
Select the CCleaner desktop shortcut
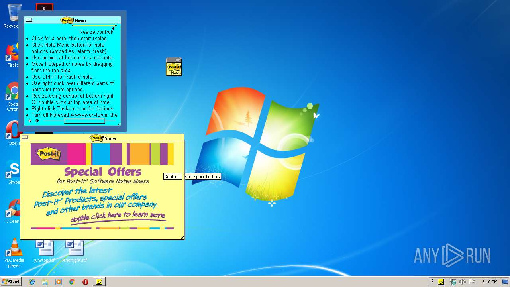tap(13, 211)
